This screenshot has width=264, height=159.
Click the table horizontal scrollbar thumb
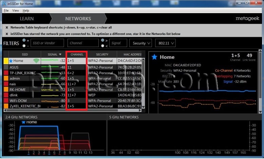point(62,110)
